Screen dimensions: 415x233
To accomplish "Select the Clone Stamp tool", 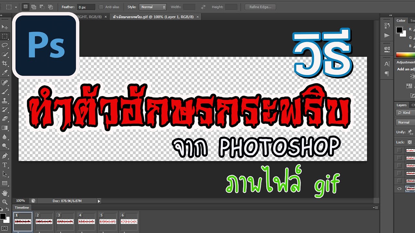I will click(x=5, y=101).
